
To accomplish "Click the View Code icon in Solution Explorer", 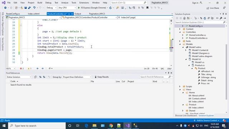I will pyautogui.click(x=217, y=18).
